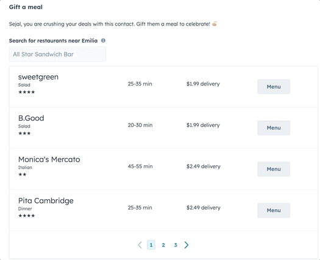
Task: Select the Monica's Mercato restaurant name
Action: point(49,159)
